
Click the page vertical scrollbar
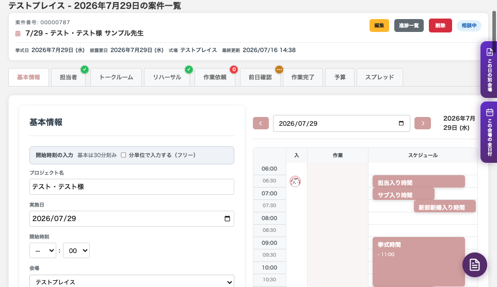pos(494,31)
